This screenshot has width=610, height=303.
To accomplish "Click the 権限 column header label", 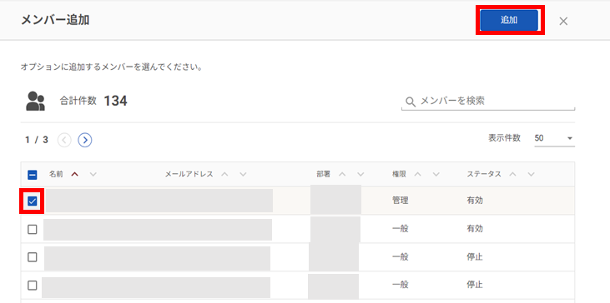I will pyautogui.click(x=399, y=175).
